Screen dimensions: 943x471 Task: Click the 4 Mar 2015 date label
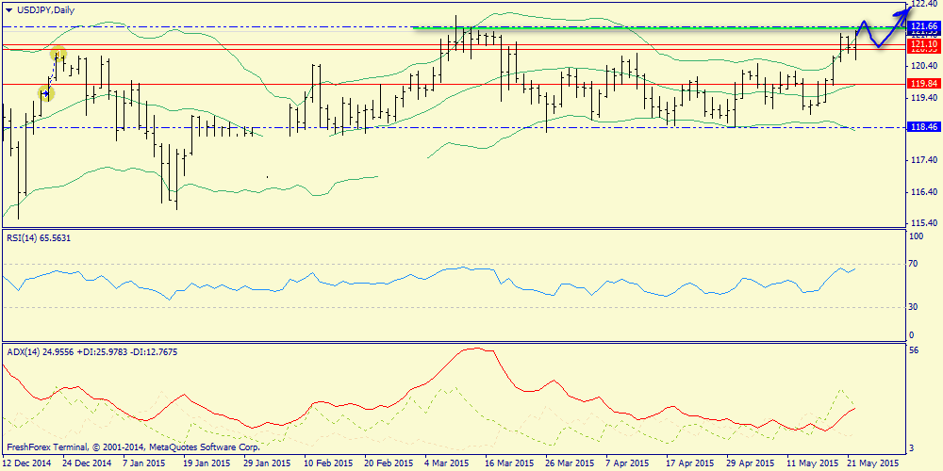tap(446, 463)
